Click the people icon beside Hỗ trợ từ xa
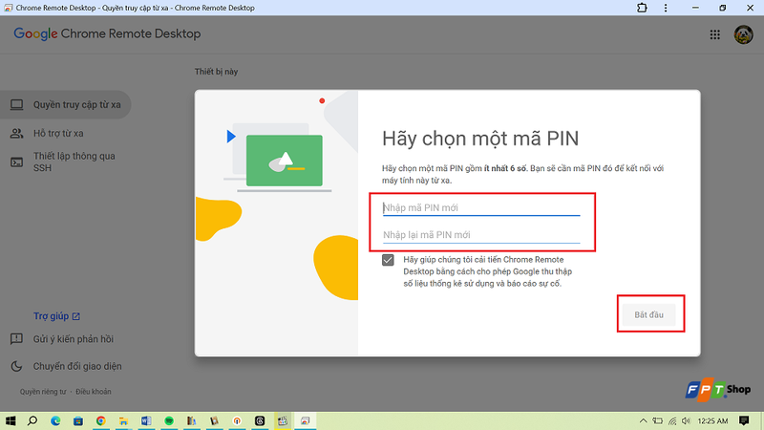Screen dimensions: 764x430 point(16,133)
